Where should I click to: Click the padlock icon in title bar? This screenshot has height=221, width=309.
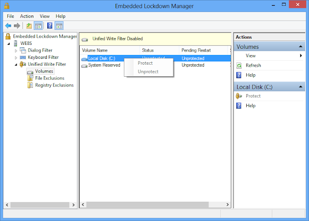tap(7, 6)
